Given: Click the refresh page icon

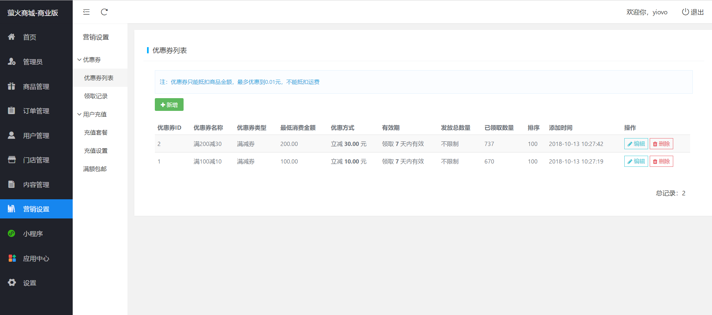Looking at the screenshot, I should tap(104, 12).
